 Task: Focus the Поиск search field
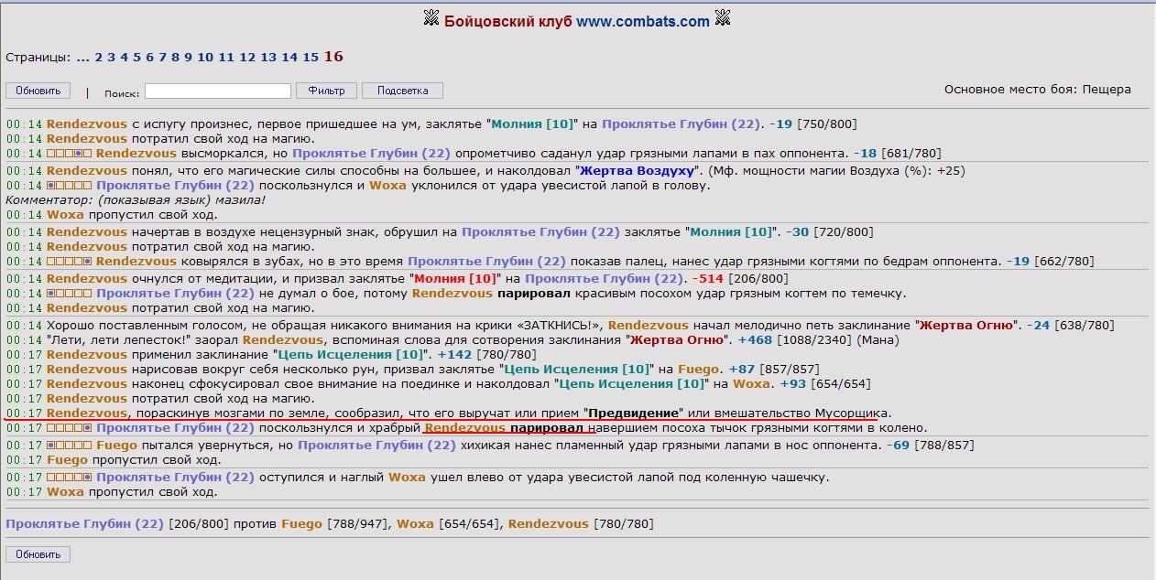point(218,91)
